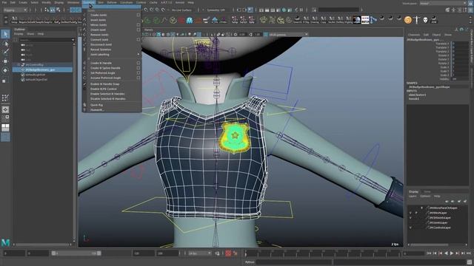The height and width of the screenshot is (266, 474).
Task: Open the workspace dropdown at top-right
Action: [x=443, y=3]
